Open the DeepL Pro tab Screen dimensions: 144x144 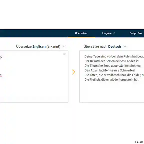136,33
